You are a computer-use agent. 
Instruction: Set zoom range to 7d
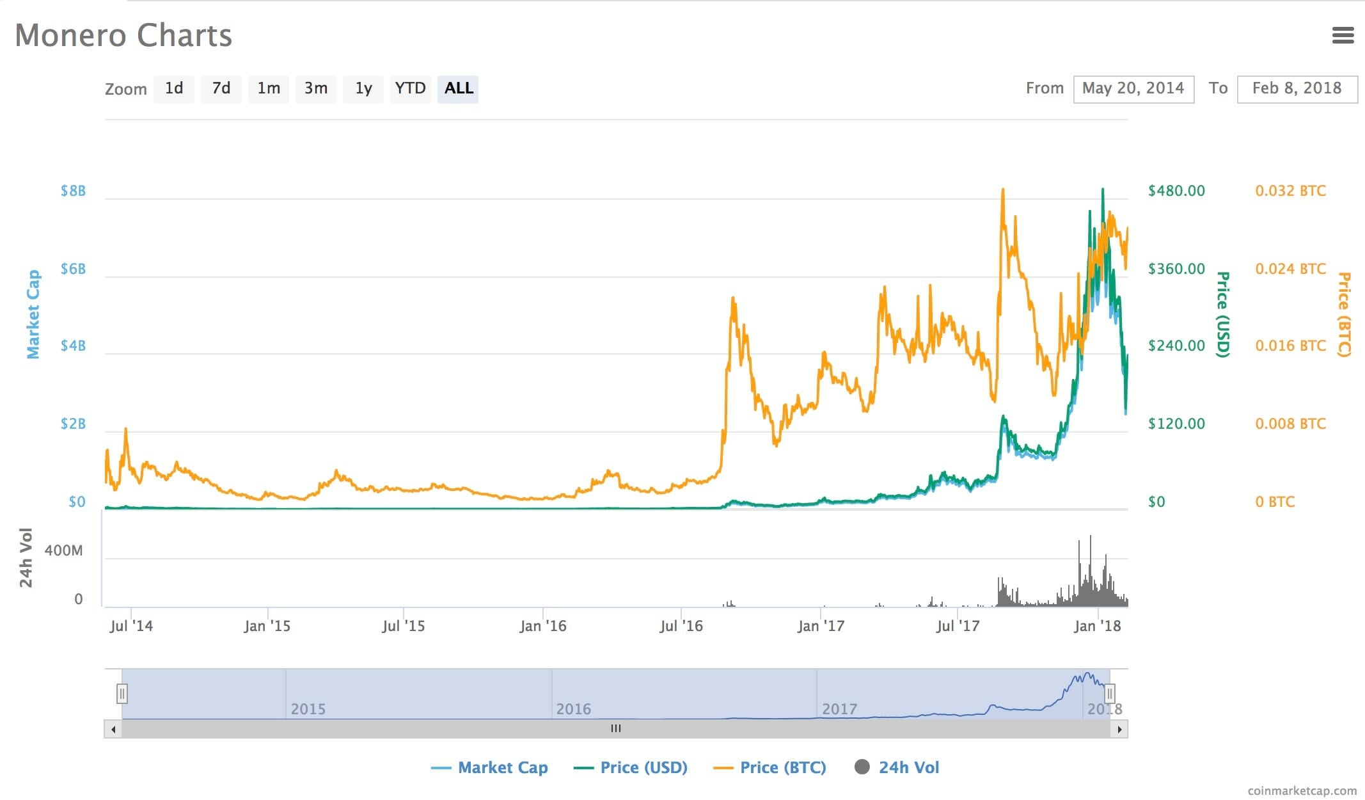[x=221, y=88]
